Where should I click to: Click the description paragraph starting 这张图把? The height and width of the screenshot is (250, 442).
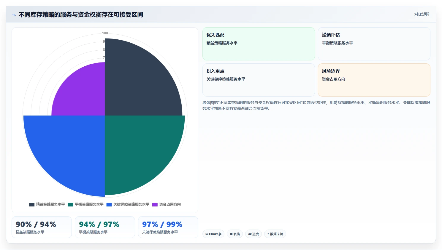point(316,105)
